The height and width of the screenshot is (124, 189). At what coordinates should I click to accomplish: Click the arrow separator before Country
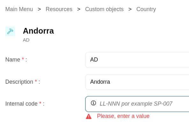(x=130, y=9)
